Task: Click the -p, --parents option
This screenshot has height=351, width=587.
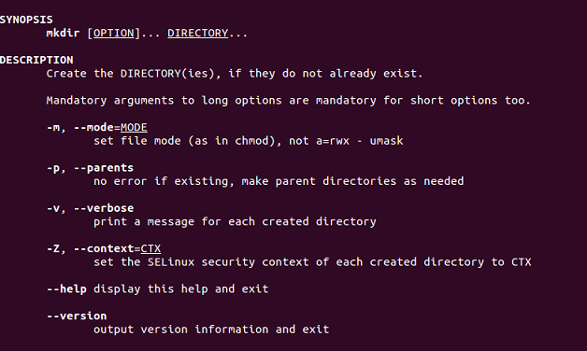Action: tap(90, 168)
